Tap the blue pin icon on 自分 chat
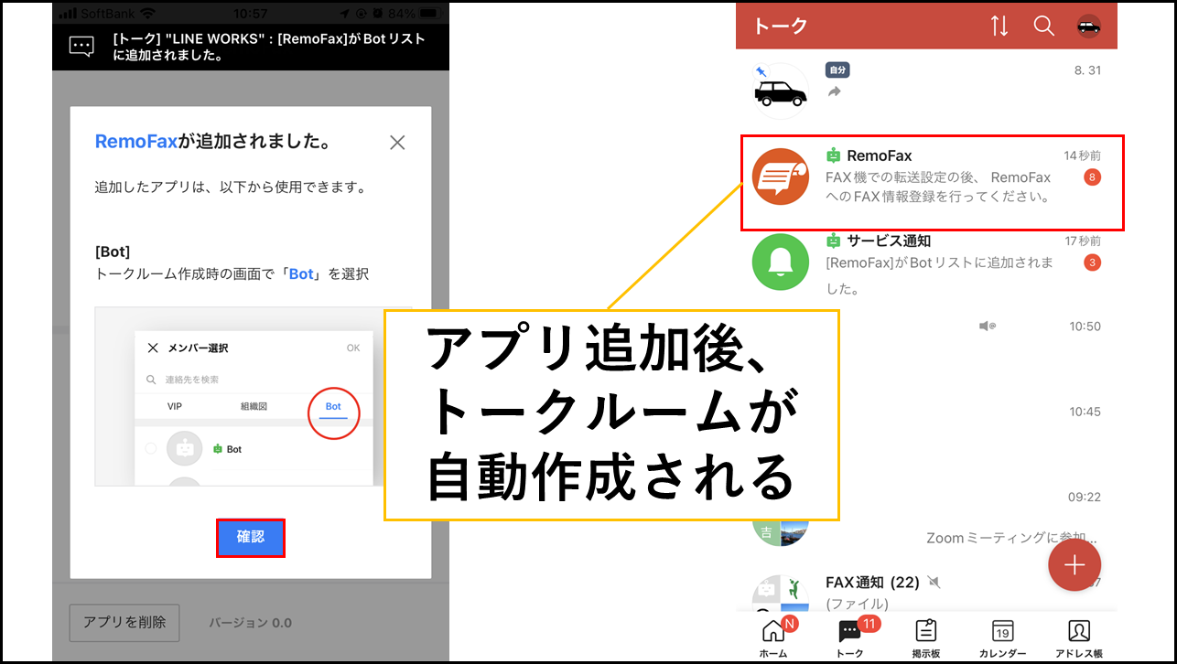 pyautogui.click(x=760, y=70)
